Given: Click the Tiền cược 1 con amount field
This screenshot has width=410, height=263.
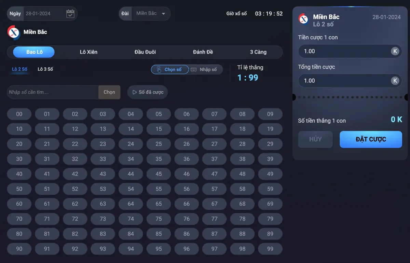Looking at the screenshot, I should coord(343,51).
